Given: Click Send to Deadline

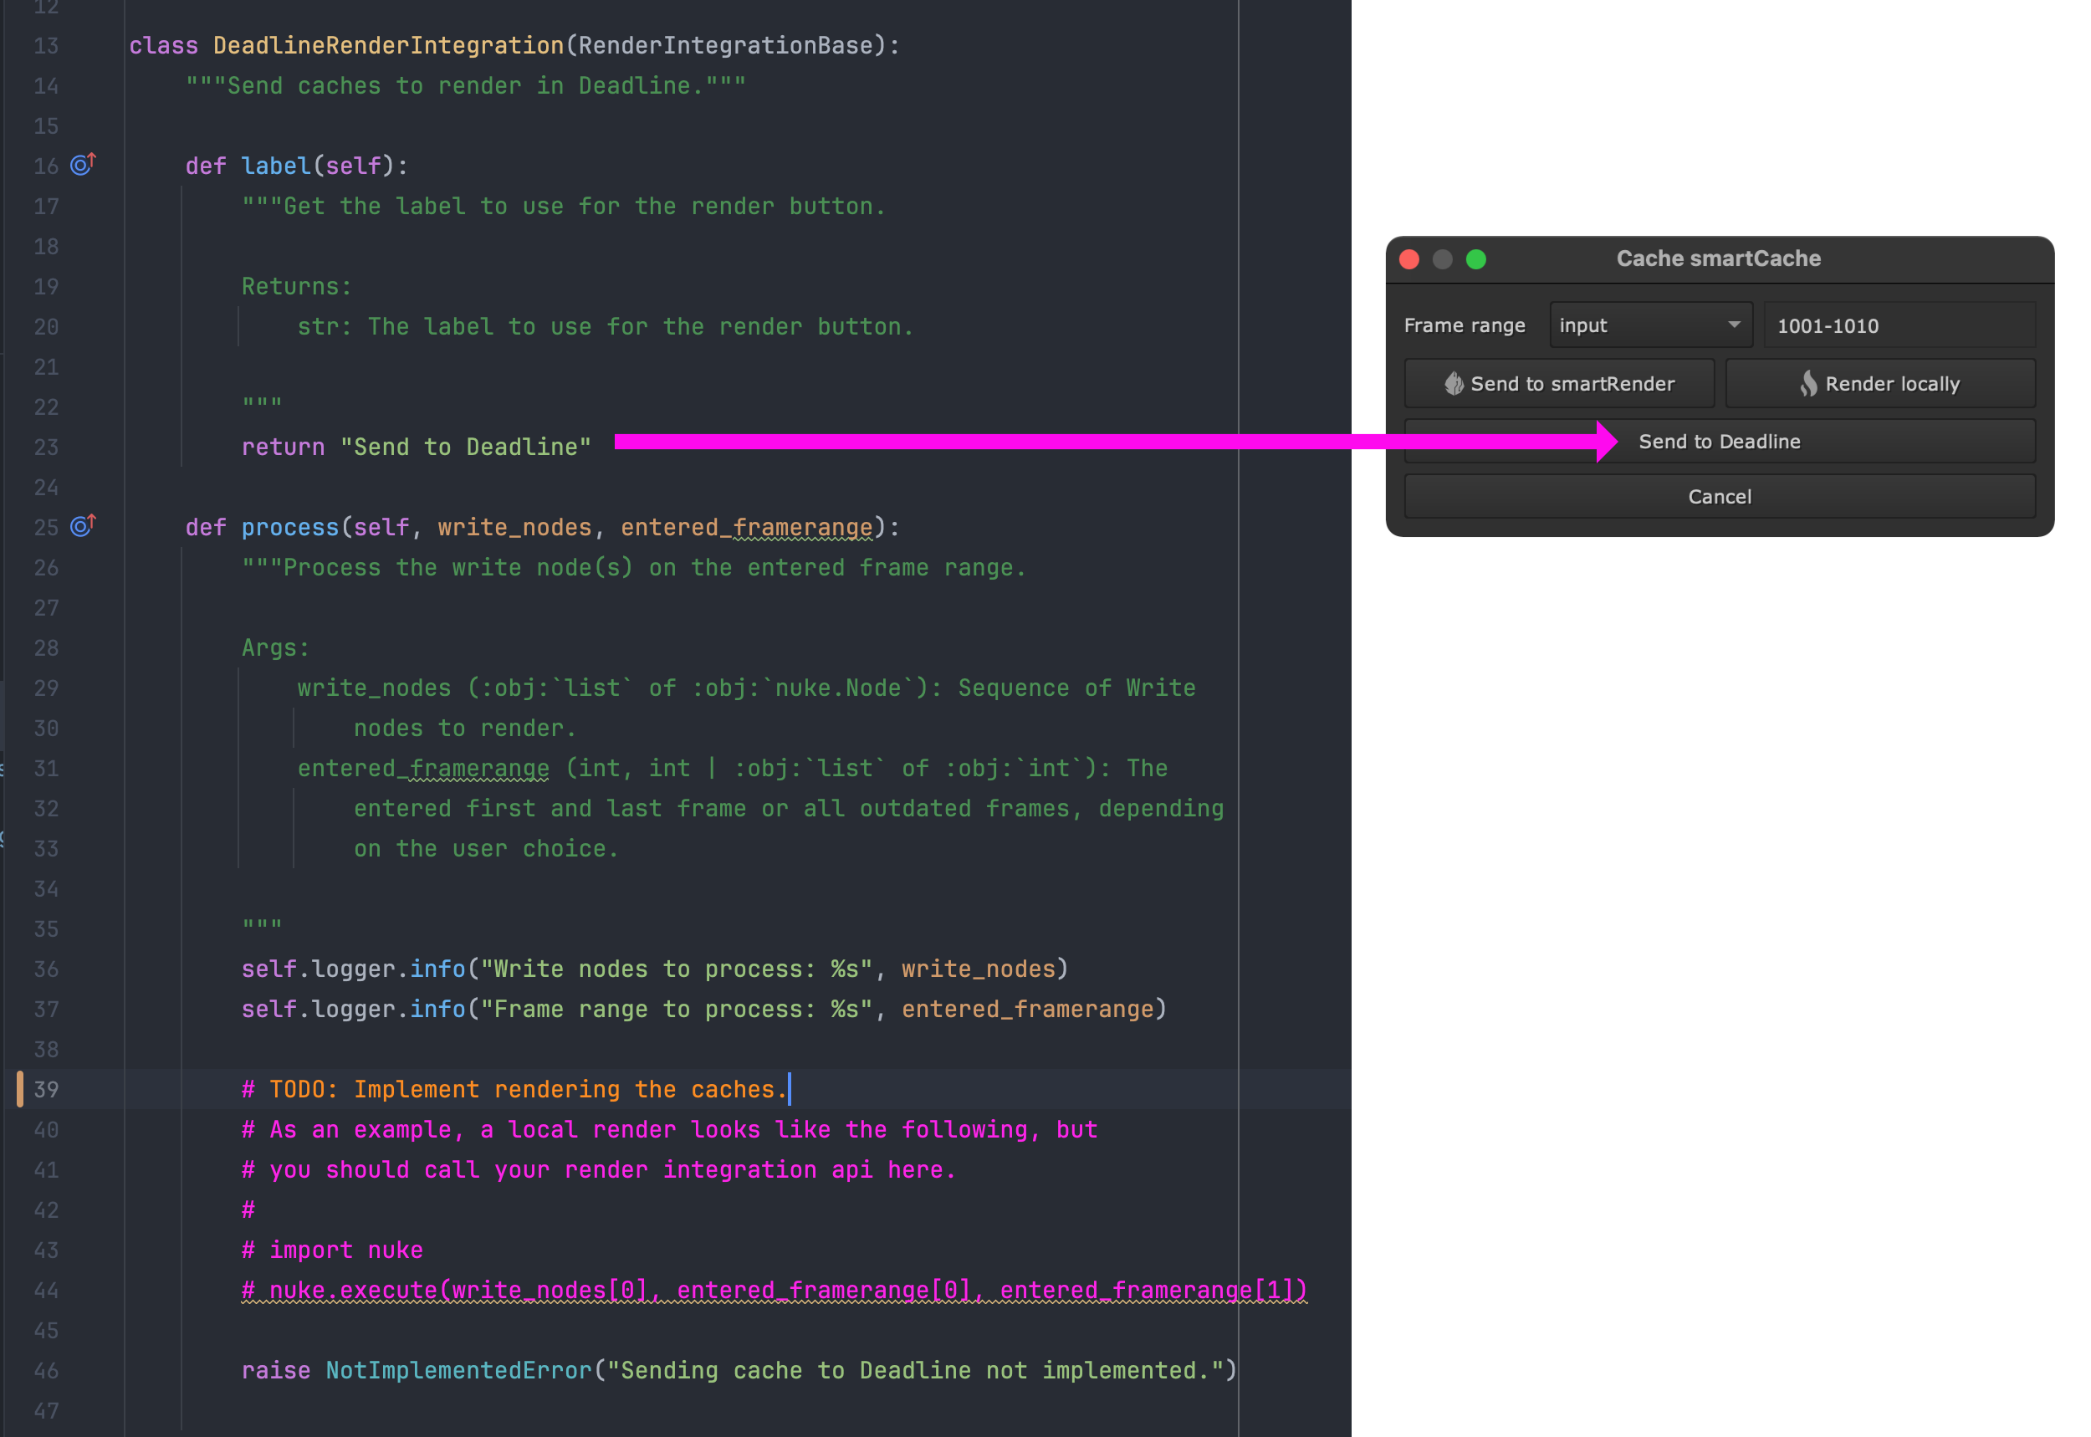Looking at the screenshot, I should click(1720, 440).
